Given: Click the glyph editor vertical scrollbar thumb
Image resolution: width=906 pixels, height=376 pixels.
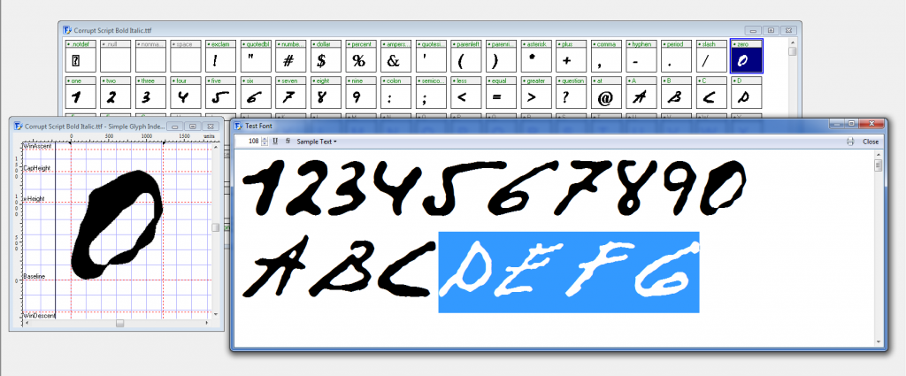Looking at the screenshot, I should click(x=215, y=227).
